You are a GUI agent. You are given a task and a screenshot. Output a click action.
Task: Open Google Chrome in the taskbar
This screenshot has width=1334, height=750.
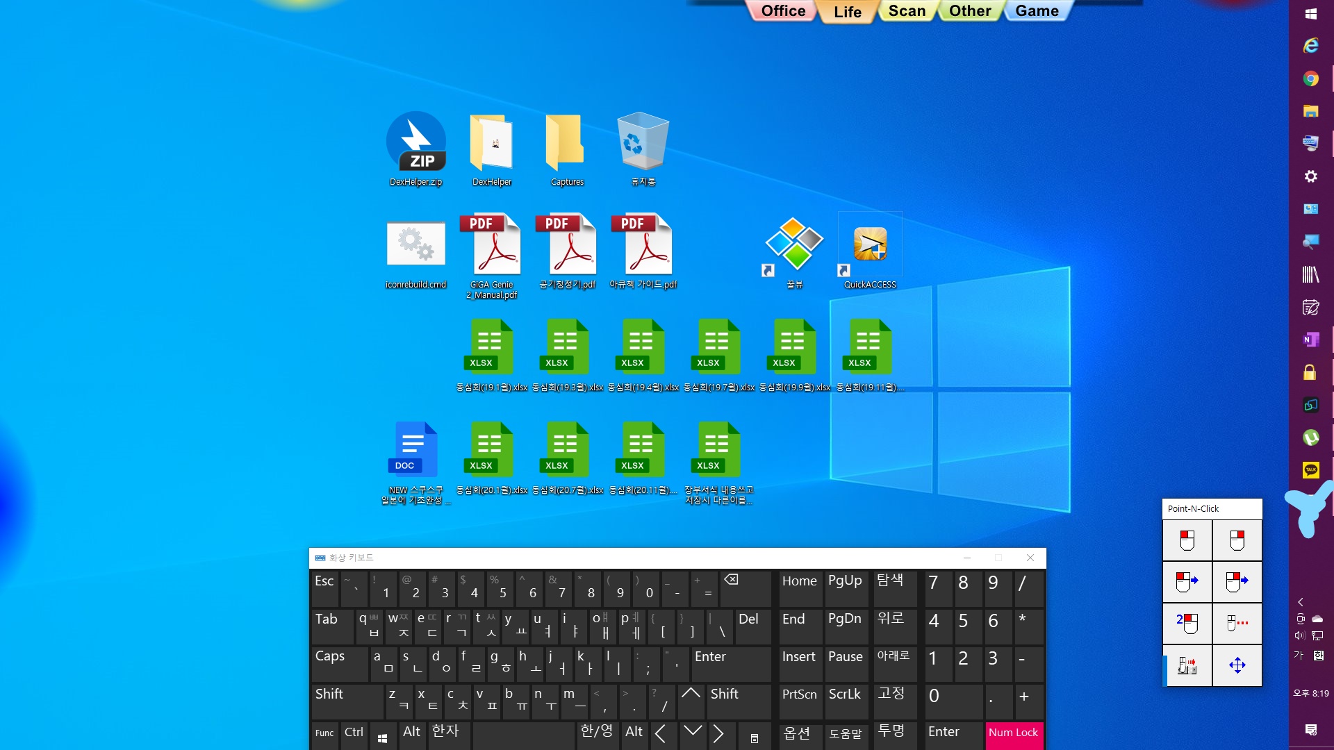tap(1310, 78)
